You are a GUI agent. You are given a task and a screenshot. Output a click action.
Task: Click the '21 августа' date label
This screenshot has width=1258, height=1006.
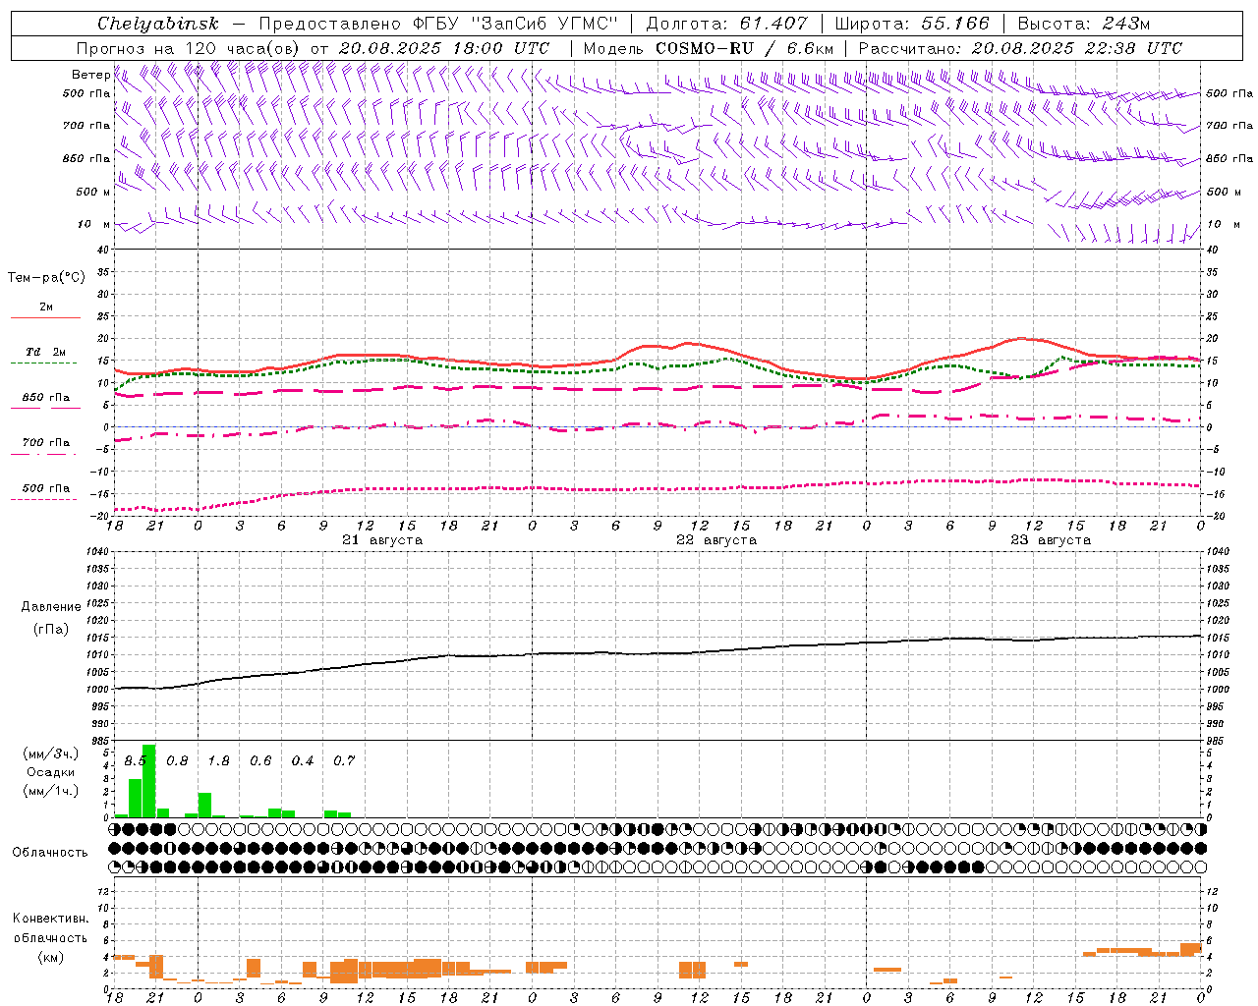382,540
